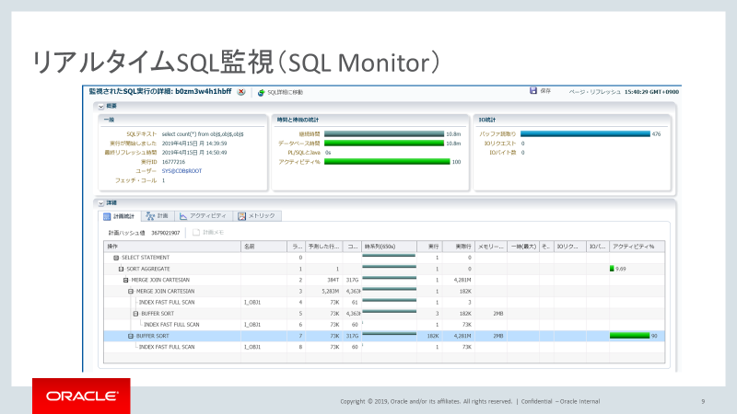Select INDEX FAST FULL SCAN row with line 8
The image size is (737, 414).
coord(384,347)
